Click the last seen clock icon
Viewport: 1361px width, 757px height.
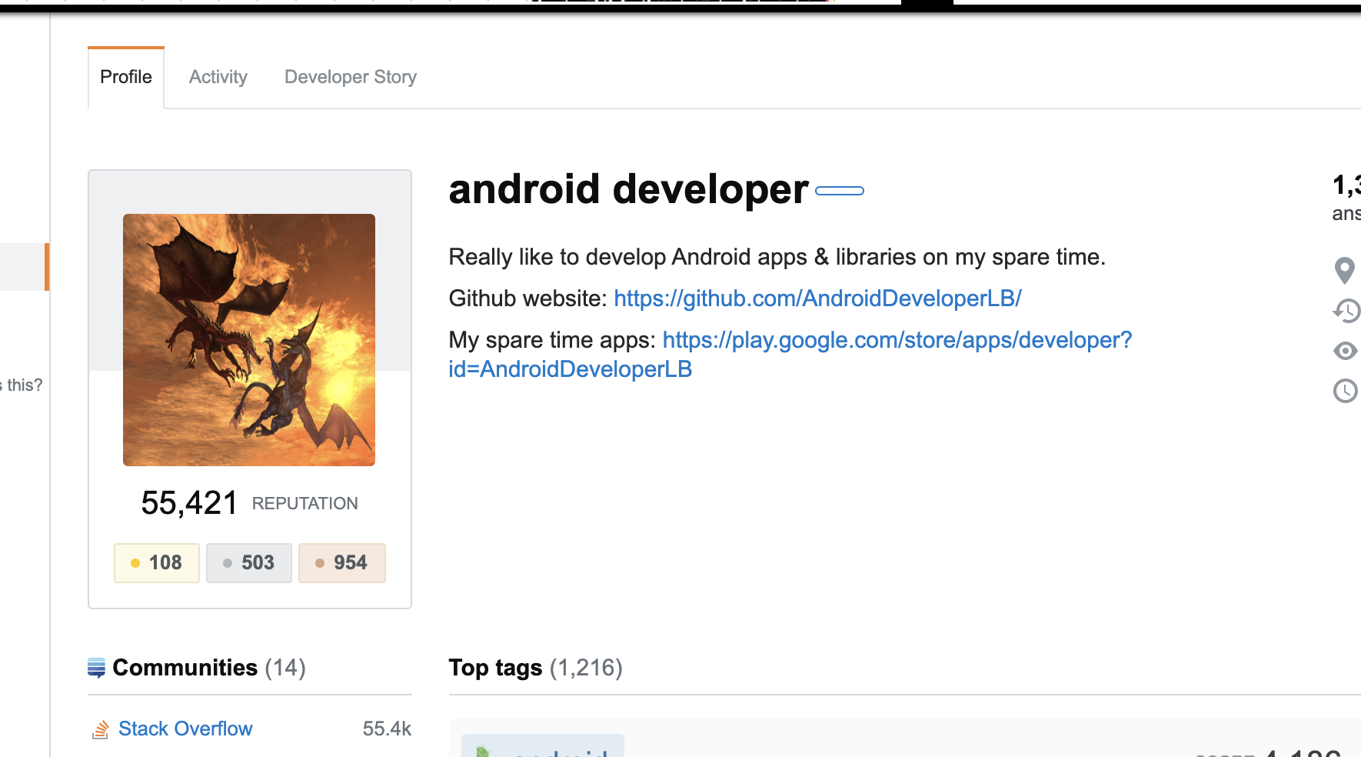tap(1346, 391)
